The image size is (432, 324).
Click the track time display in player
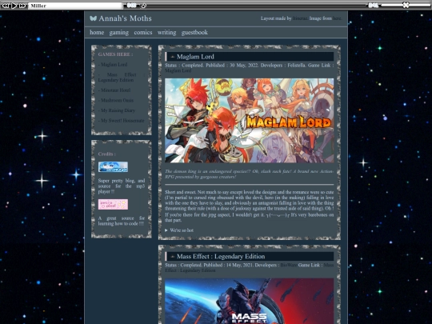tap(131, 5)
